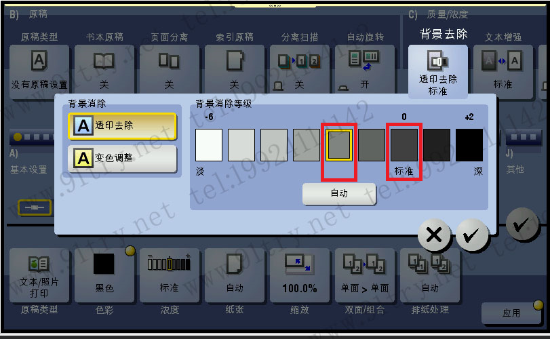Screen dimensions: 550x339
Task: Select 透印去除 bleed removal option
Action: point(122,126)
